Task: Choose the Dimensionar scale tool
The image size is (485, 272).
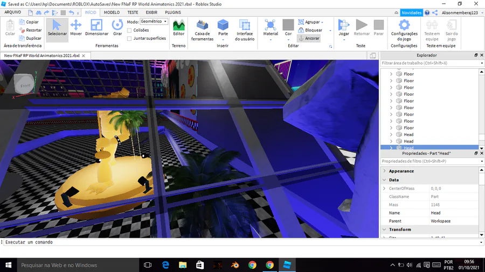Action: pyautogui.click(x=96, y=28)
